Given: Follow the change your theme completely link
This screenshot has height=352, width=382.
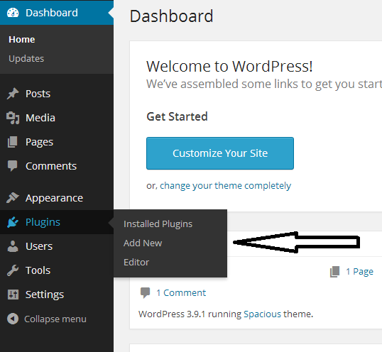Looking at the screenshot, I should pyautogui.click(x=225, y=186).
